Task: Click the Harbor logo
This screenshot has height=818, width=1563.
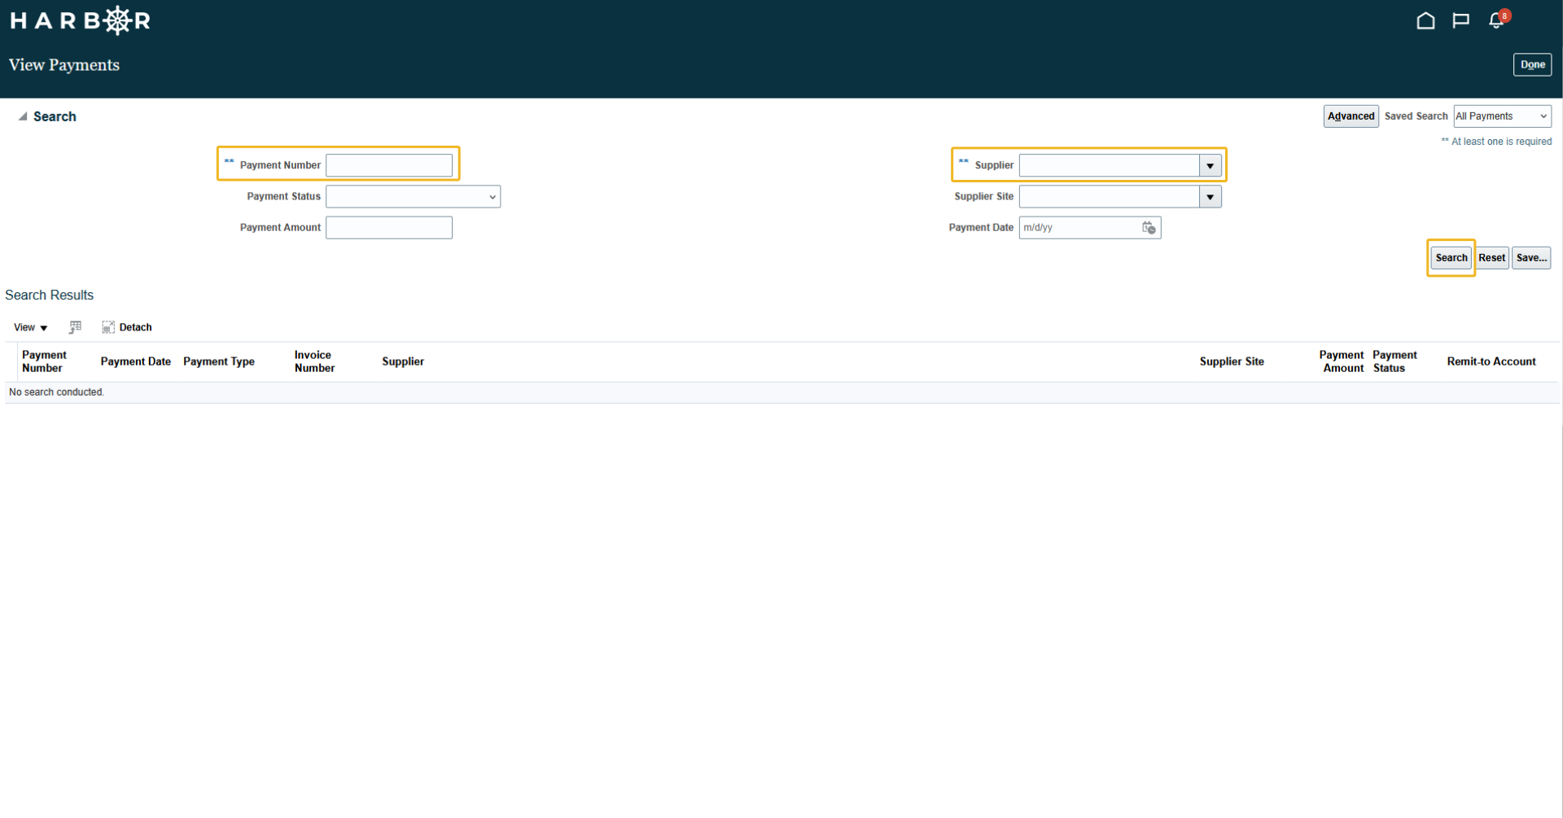Action: [80, 20]
